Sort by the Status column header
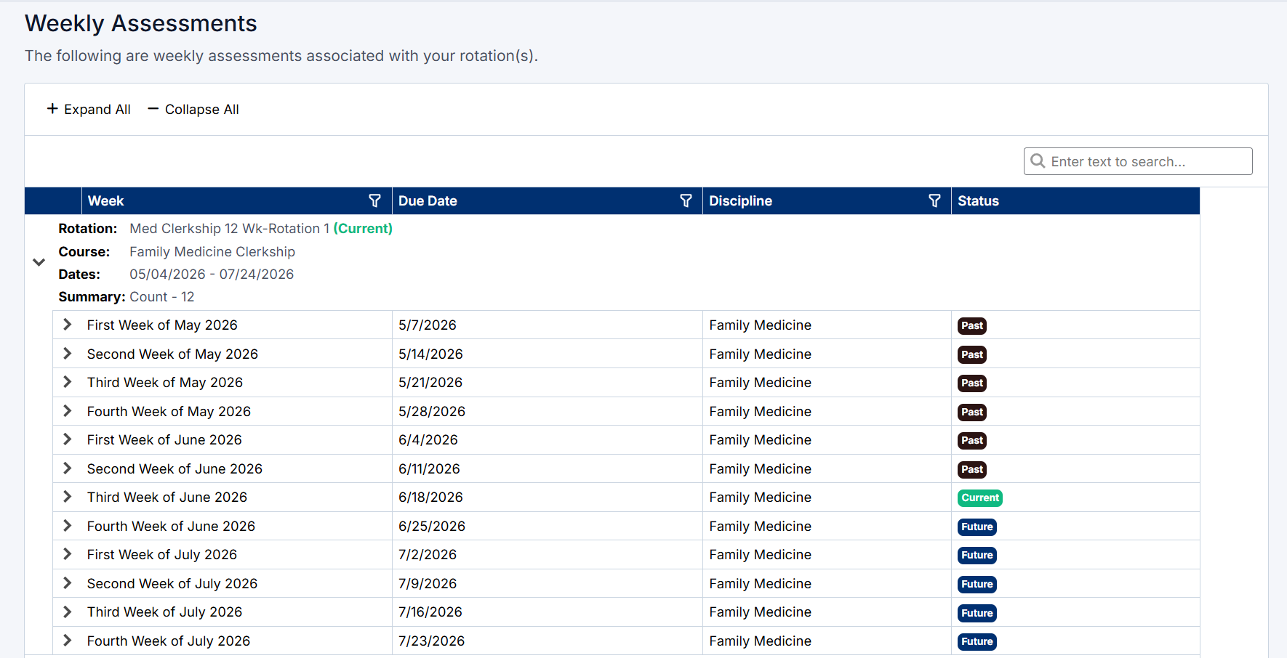Viewport: 1287px width, 658px height. (x=978, y=201)
